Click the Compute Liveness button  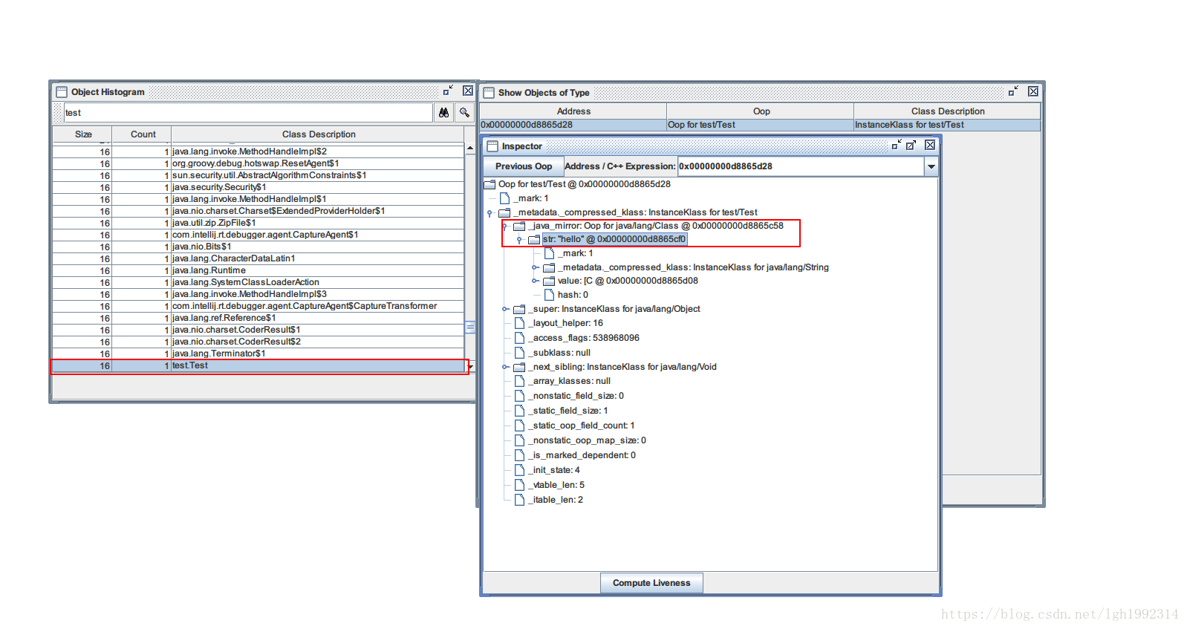pos(651,583)
